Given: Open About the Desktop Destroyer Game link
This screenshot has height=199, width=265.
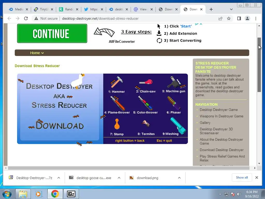Looking at the screenshot, I should click(x=222, y=141).
